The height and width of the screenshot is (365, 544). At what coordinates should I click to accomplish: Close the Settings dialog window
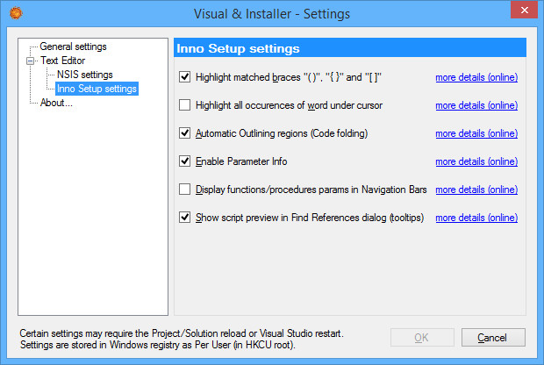tap(524, 10)
